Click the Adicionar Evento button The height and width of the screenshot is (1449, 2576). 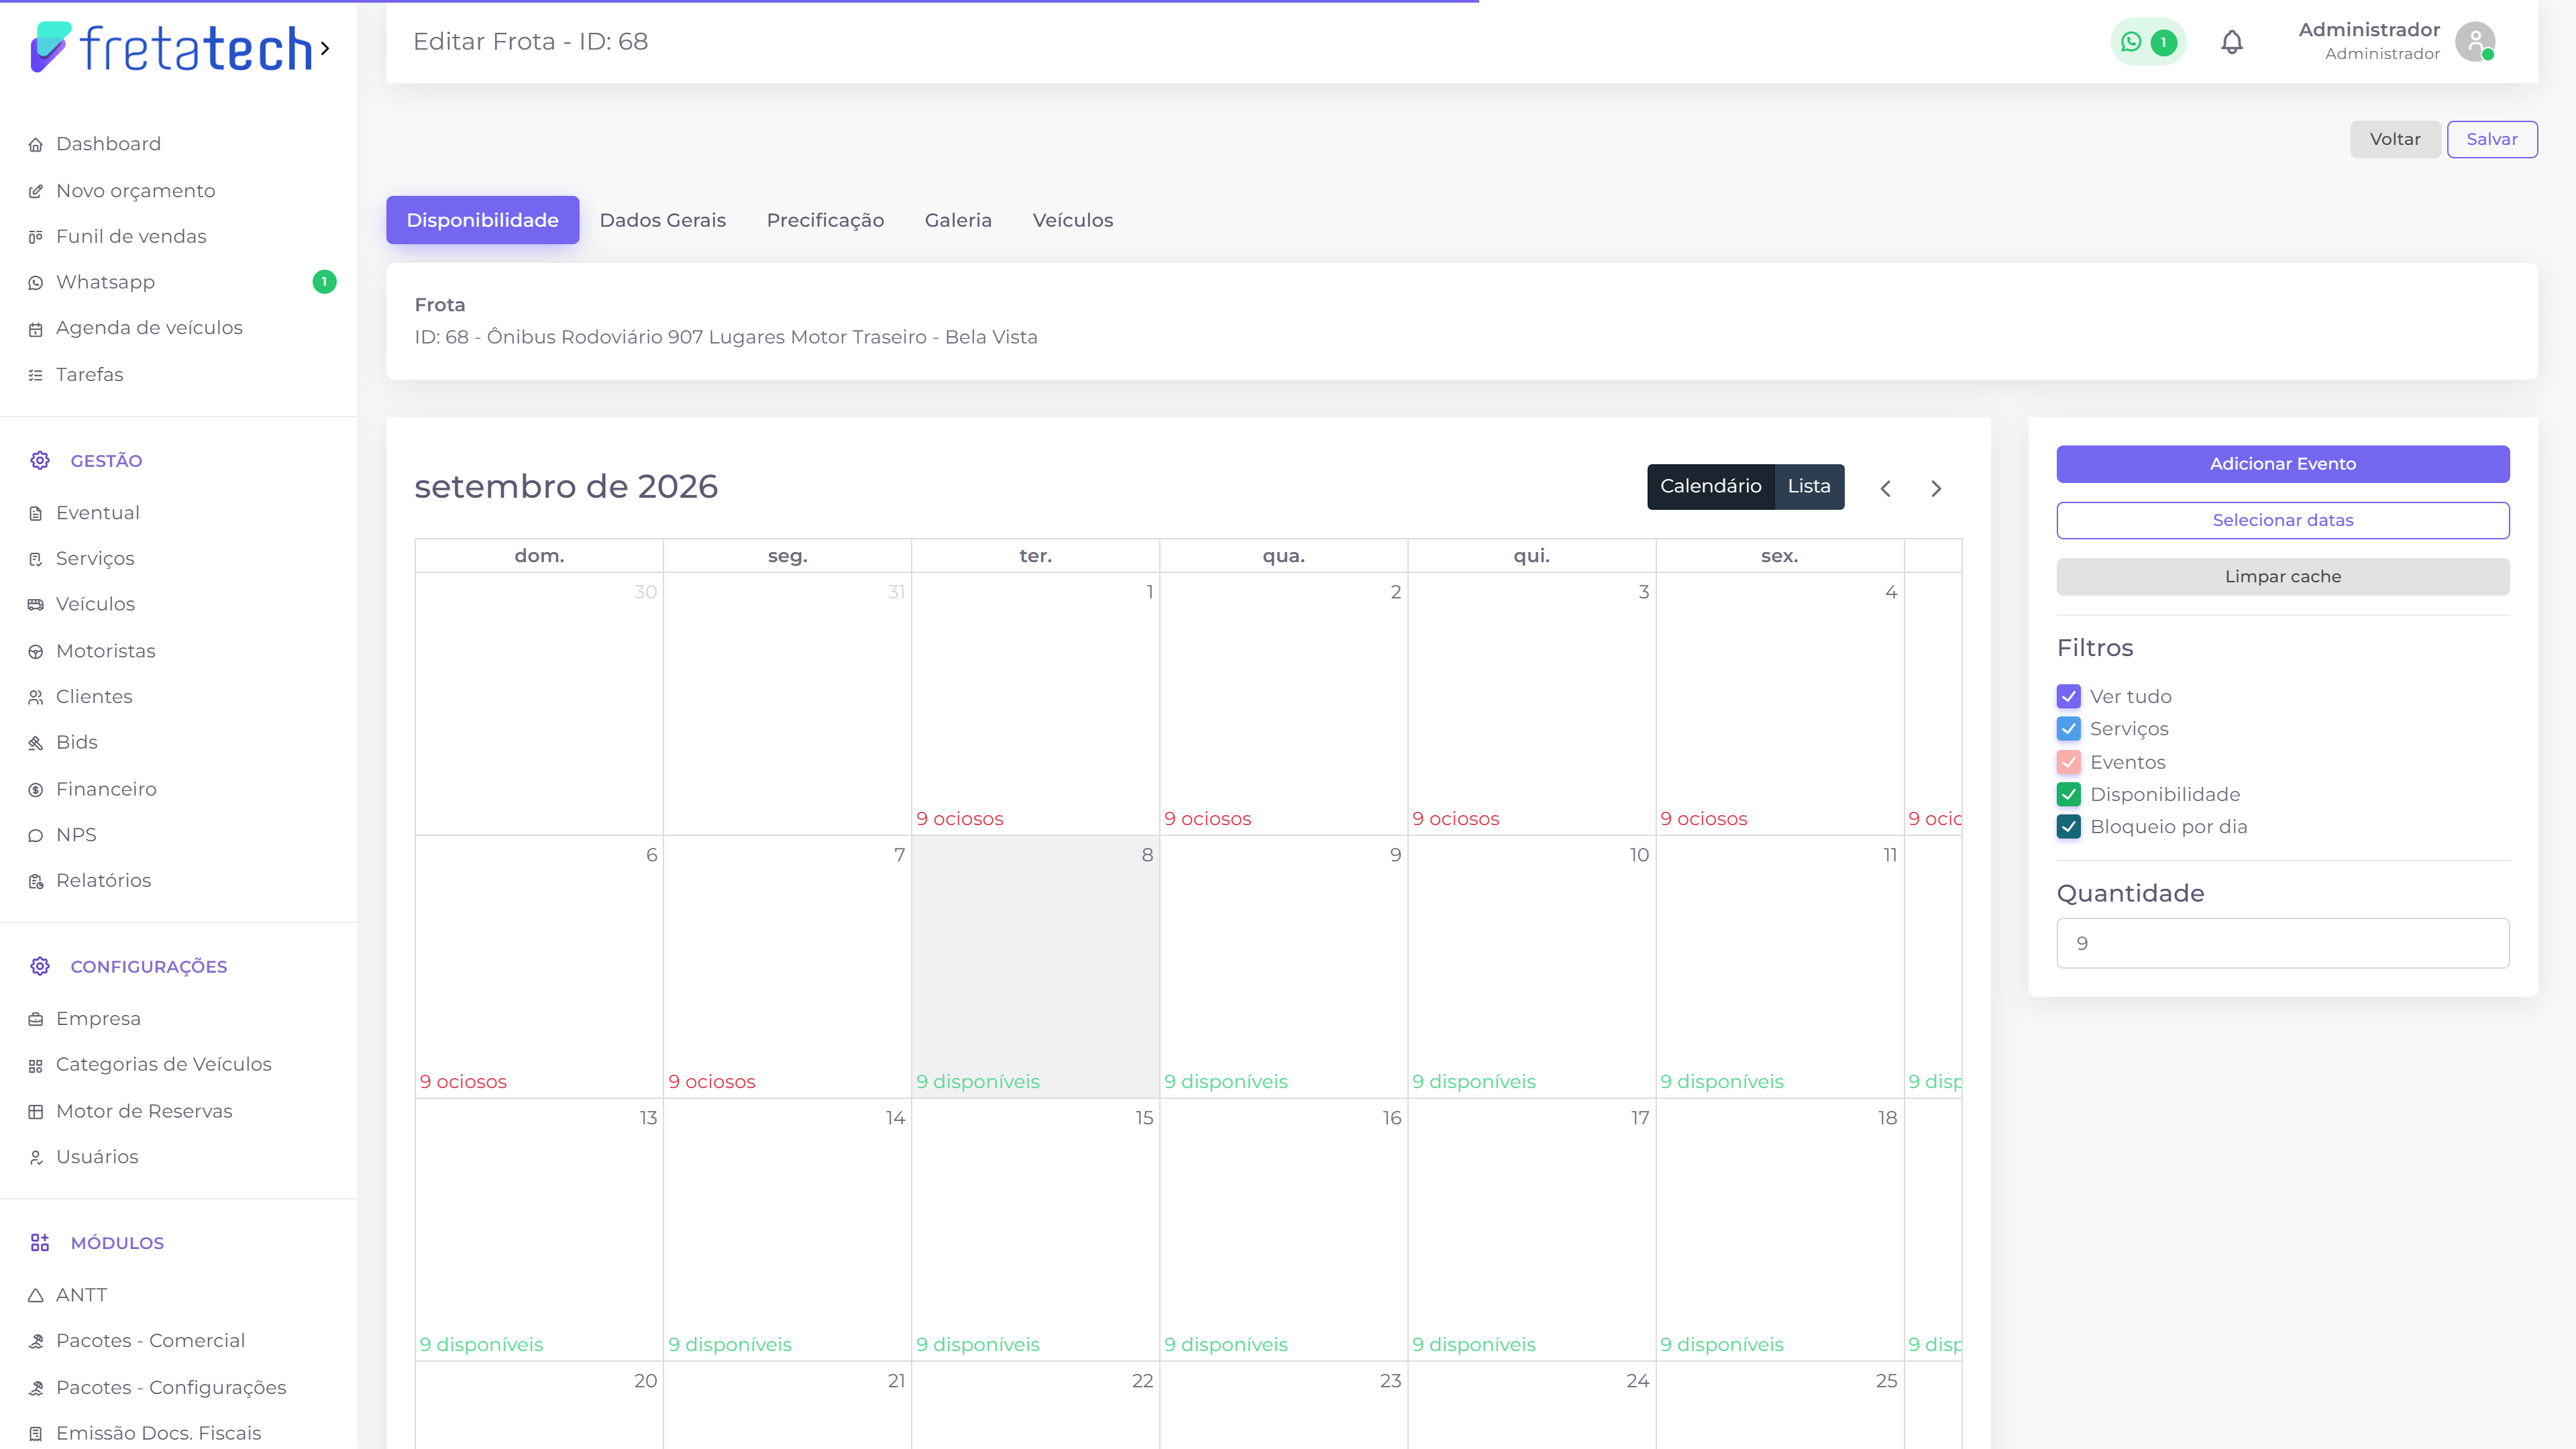tap(2283, 464)
